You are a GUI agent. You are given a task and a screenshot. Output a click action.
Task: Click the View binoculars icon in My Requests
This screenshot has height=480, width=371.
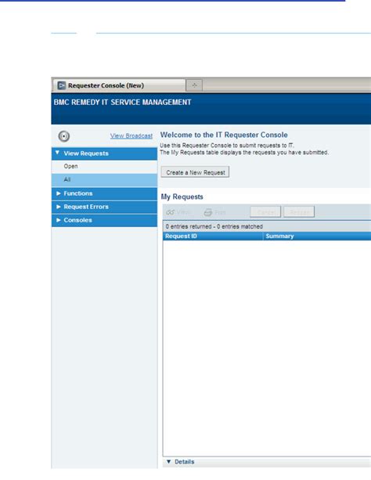pyautogui.click(x=170, y=212)
